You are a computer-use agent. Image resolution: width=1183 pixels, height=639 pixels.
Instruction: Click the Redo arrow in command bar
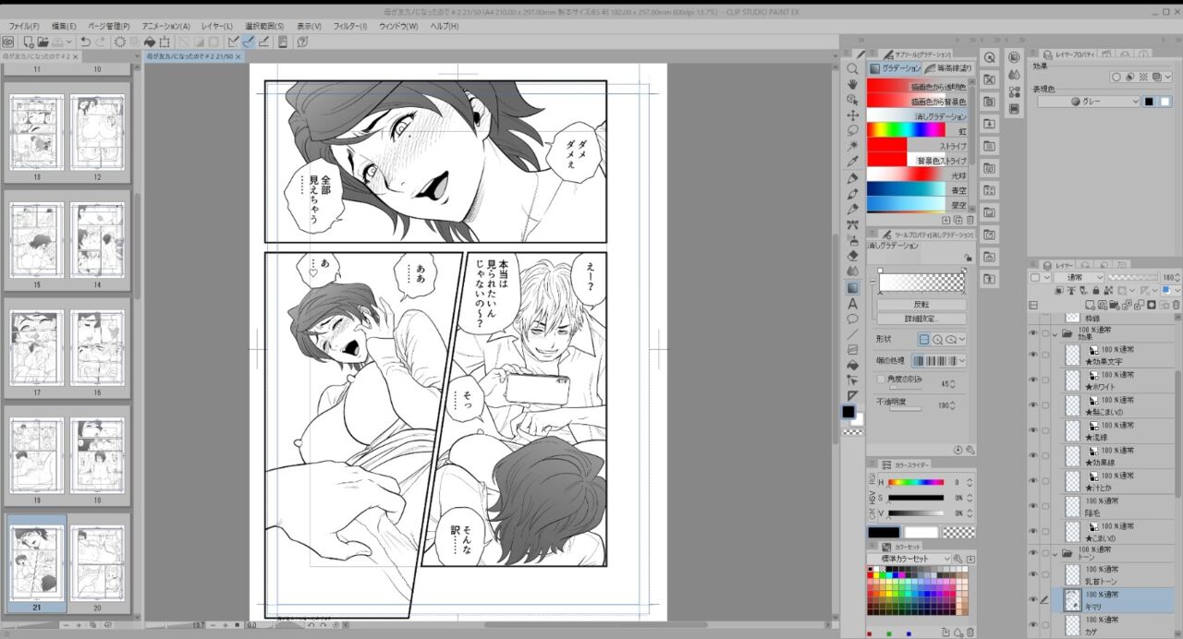point(100,42)
